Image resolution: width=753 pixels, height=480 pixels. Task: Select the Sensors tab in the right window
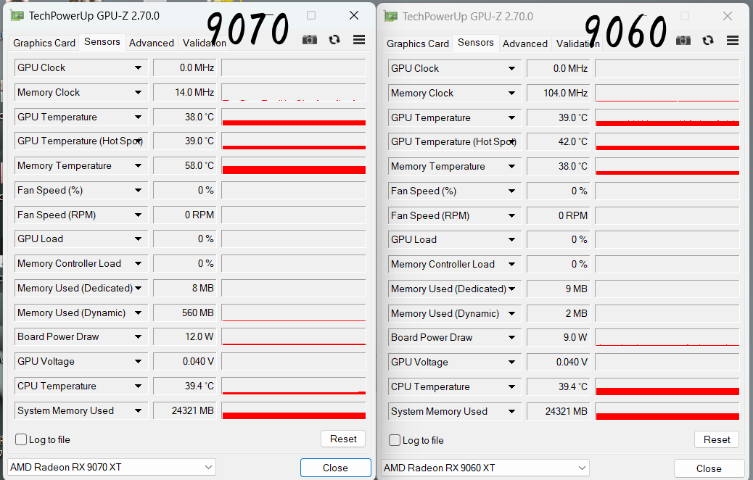[x=476, y=43]
